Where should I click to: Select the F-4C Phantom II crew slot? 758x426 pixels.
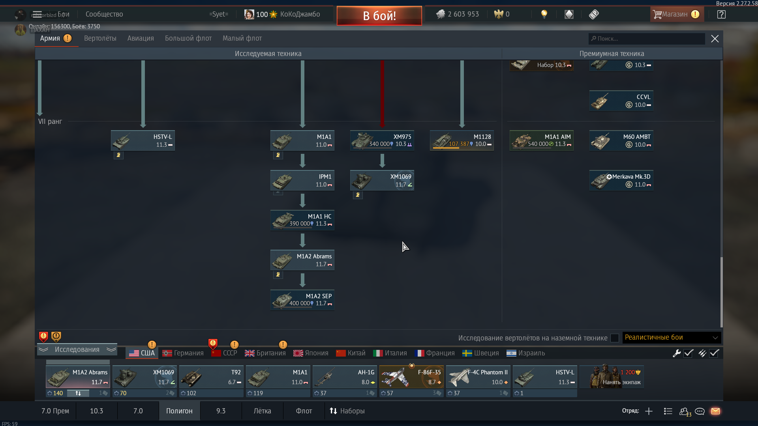point(478,377)
